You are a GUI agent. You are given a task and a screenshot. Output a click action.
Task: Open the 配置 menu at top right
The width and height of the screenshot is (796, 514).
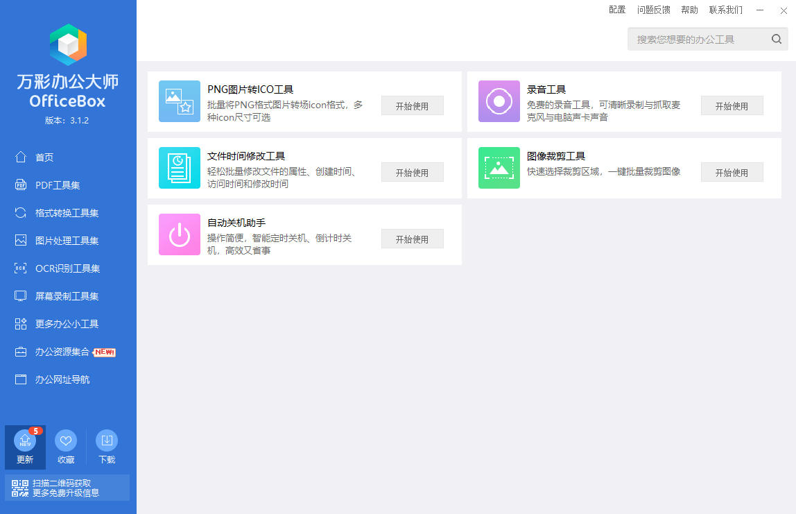point(616,10)
